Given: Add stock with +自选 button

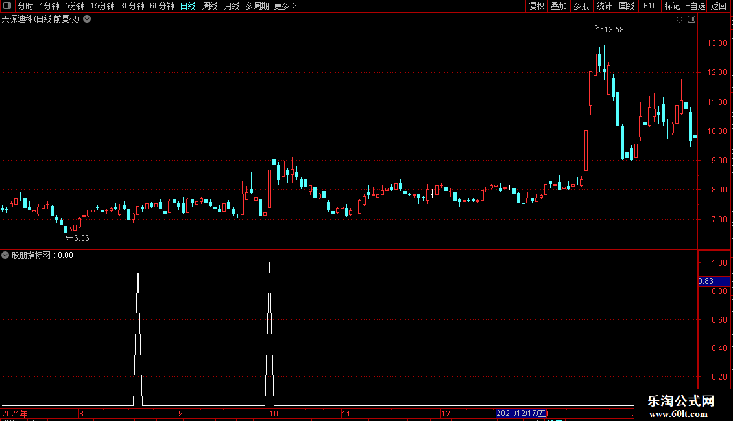Looking at the screenshot, I should pos(695,6).
